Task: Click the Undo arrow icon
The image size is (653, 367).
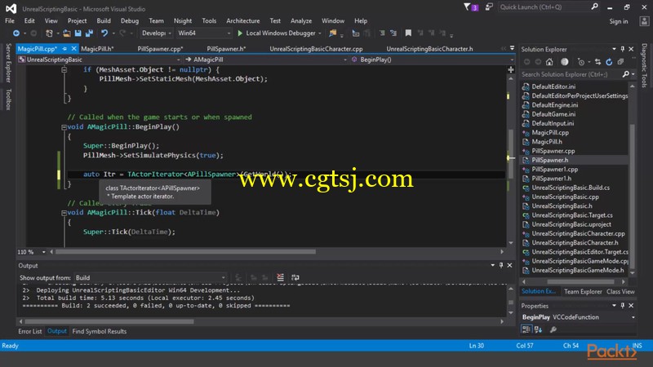Action: click(x=104, y=33)
